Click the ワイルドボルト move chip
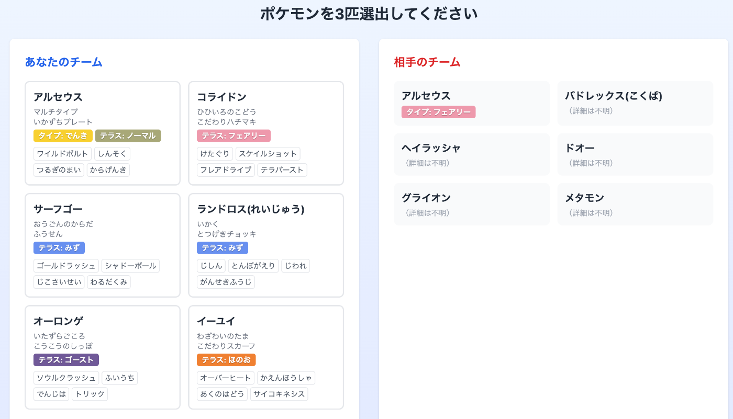This screenshot has height=419, width=733. [62, 154]
